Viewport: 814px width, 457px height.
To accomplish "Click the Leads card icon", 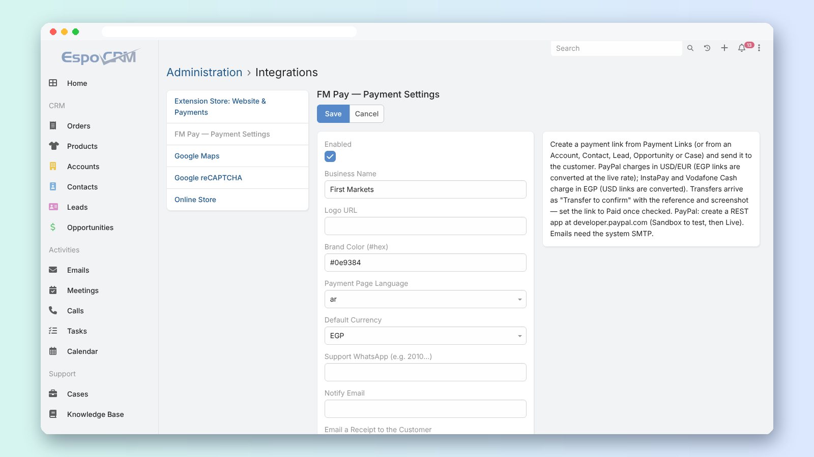I will coord(53,207).
